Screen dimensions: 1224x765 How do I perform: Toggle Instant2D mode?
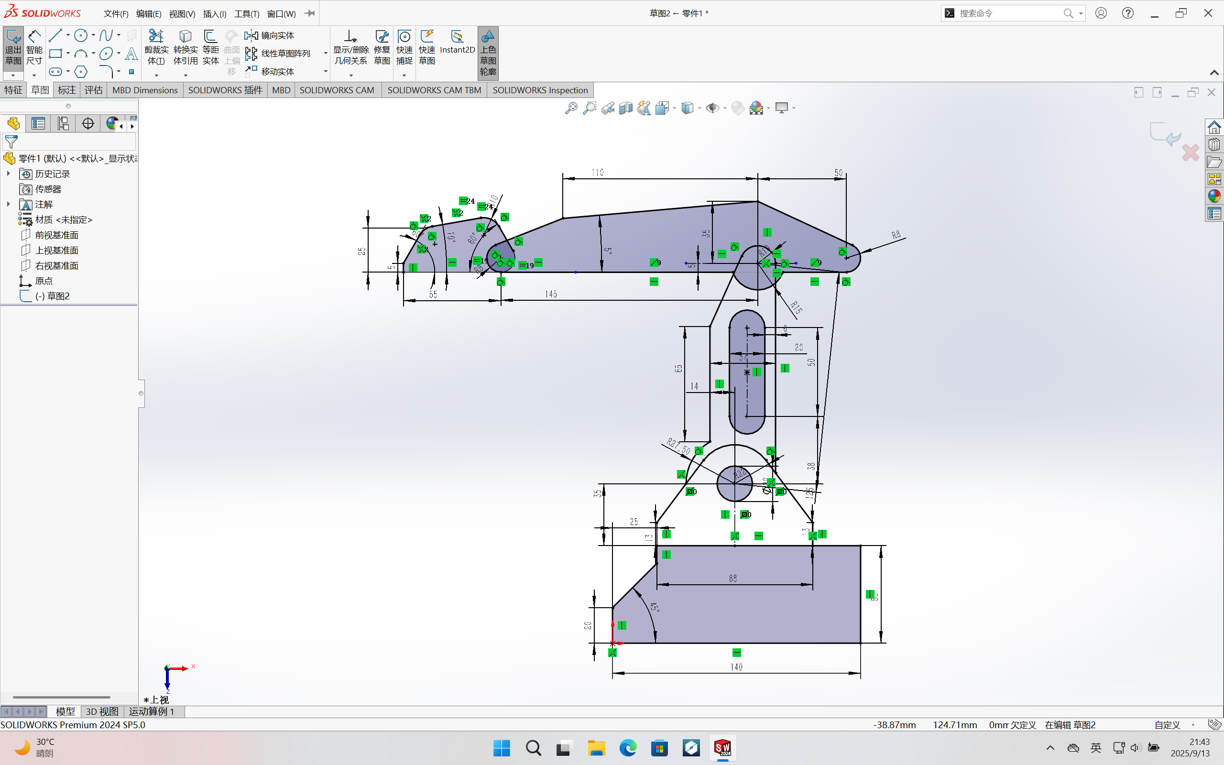(457, 42)
